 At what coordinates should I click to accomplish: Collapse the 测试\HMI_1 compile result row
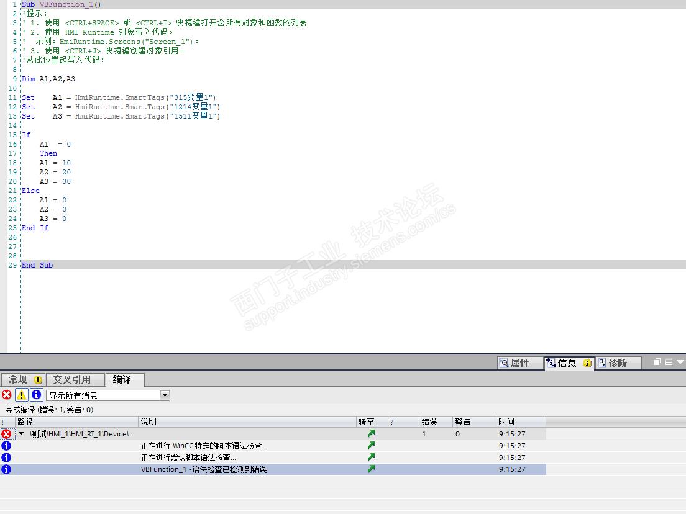tap(21, 433)
